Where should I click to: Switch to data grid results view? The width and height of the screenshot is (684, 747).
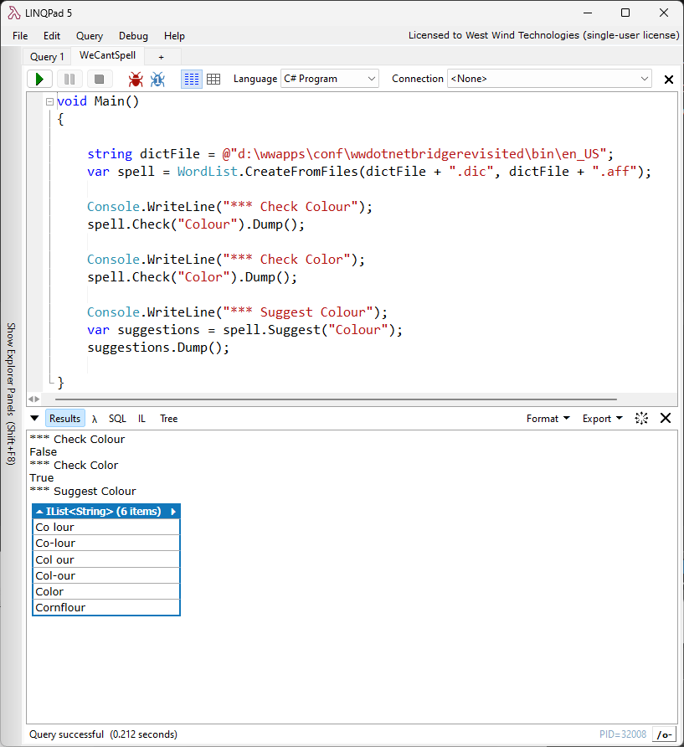click(x=213, y=79)
